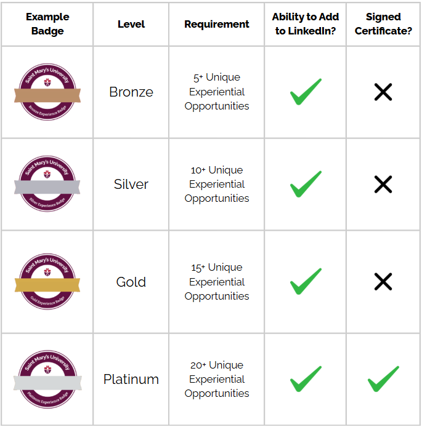The width and height of the screenshot is (422, 427).
Task: Click the Requirement column header
Action: pyautogui.click(x=217, y=25)
